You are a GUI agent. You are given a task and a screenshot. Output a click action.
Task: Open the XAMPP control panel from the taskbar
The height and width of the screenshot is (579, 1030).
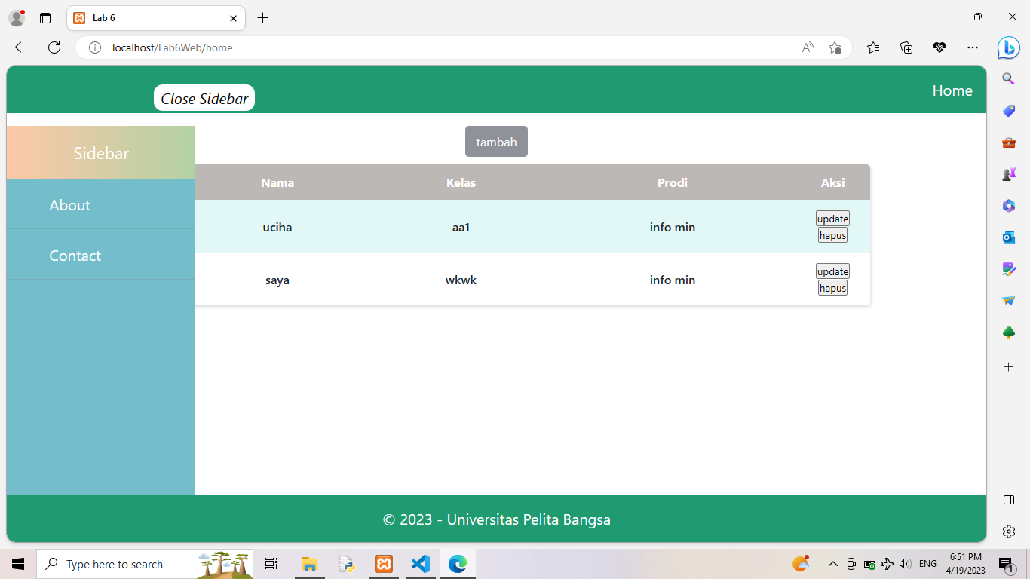pos(384,563)
